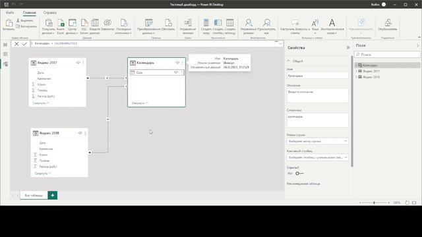Open more options for Яндекс 2018 table
The width and height of the screenshot is (422, 237).
pyautogui.click(x=85, y=133)
